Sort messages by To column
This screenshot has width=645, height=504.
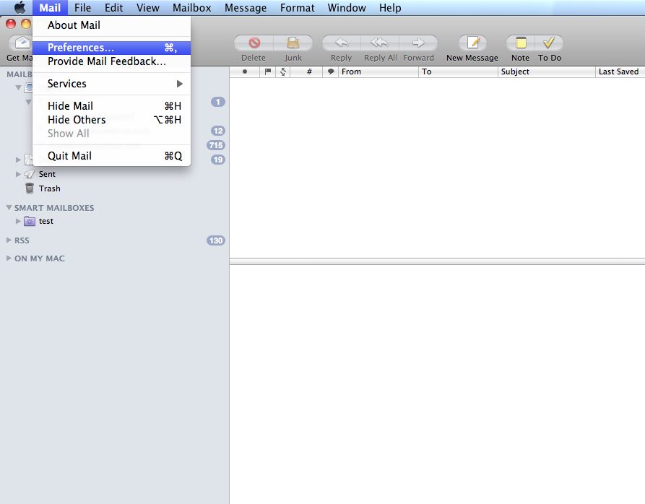click(458, 71)
